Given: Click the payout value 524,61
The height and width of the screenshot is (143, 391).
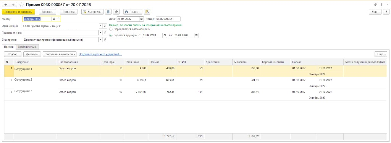Looking at the screenshot, I should click(254, 80).
